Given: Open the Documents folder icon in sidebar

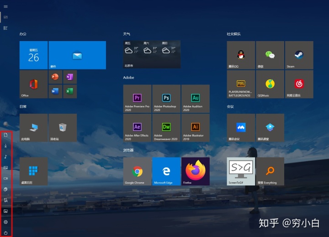Looking at the screenshot, I should pos(5,135).
